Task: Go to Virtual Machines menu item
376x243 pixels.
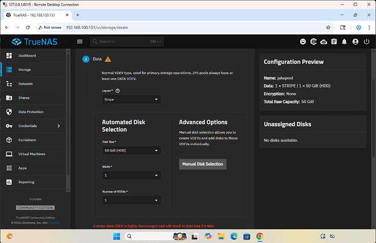Action: pyautogui.click(x=32, y=154)
